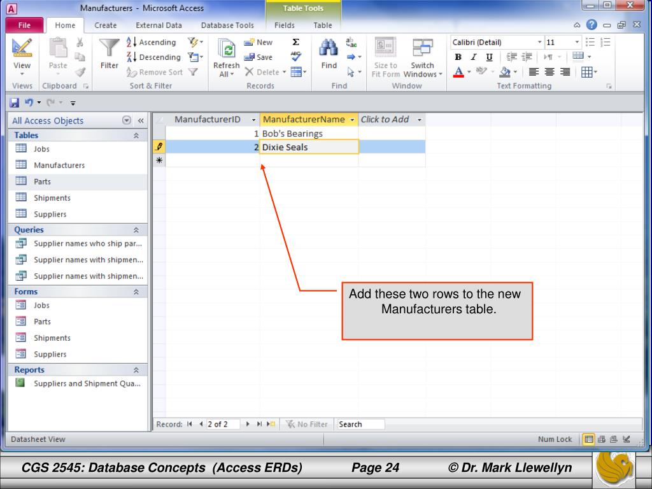Open Find binoculars tool
Viewport: 652px width, 489px height.
329,54
